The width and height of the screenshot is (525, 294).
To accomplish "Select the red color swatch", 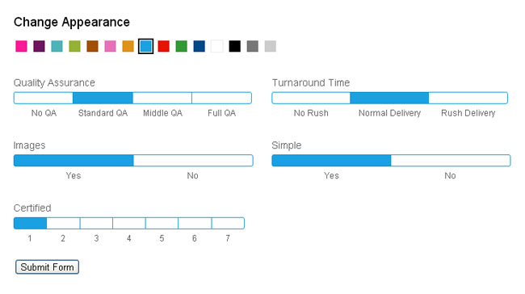I will coord(163,46).
